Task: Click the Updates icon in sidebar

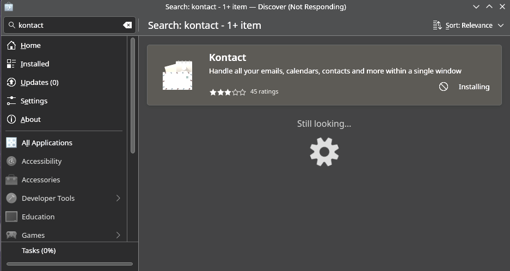Action: 11,83
